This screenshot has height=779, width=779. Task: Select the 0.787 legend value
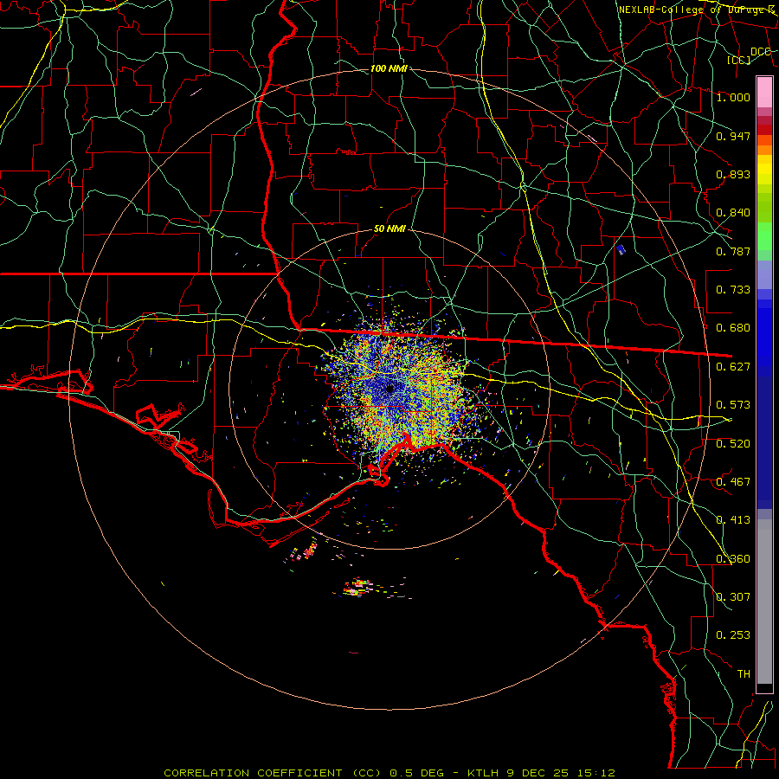tap(733, 251)
